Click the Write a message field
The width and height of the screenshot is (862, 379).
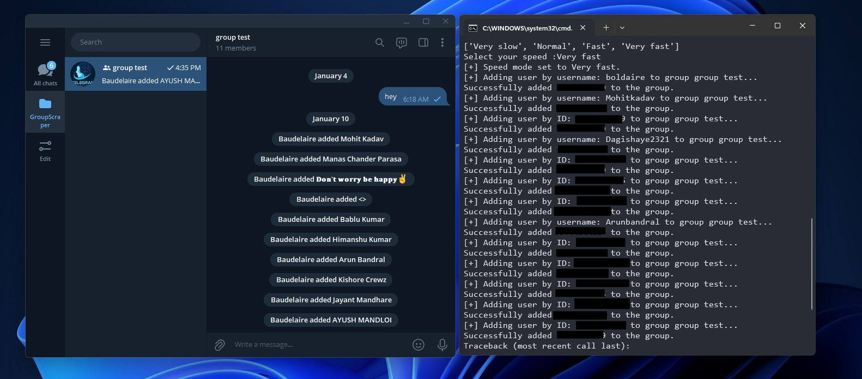click(316, 345)
